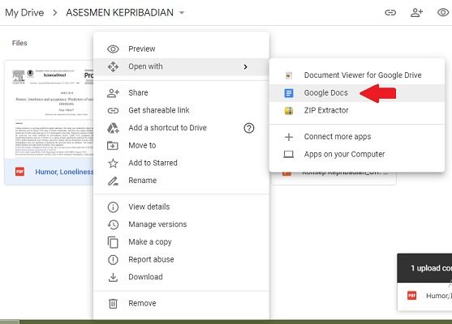Screen dimensions: 452x324
Task: Choose Move to in the context menu
Action: 181,146
